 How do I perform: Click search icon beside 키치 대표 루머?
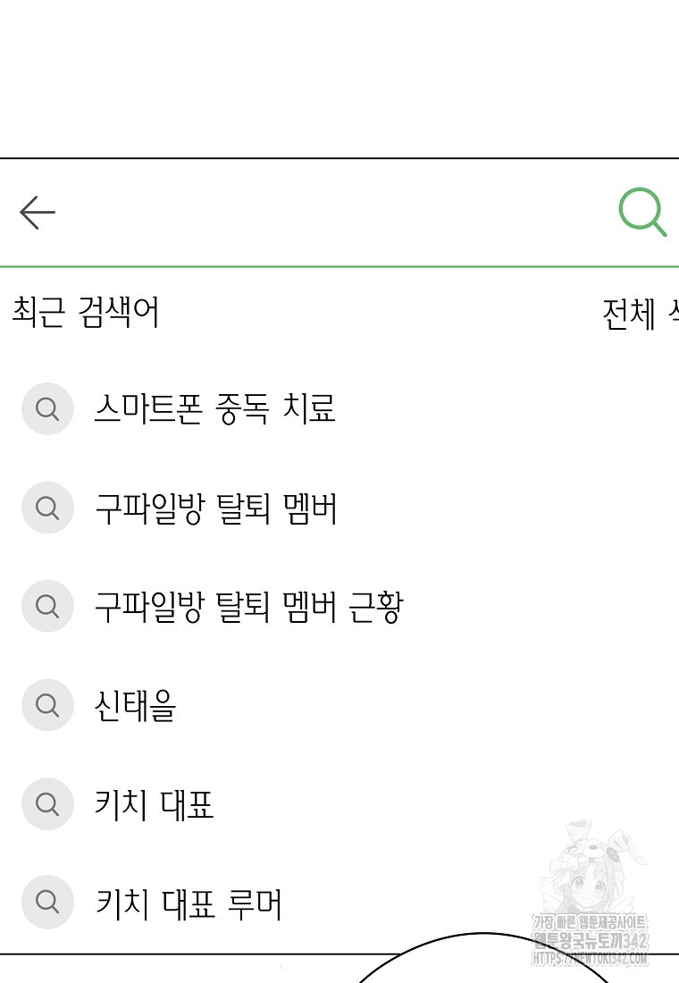[47, 902]
